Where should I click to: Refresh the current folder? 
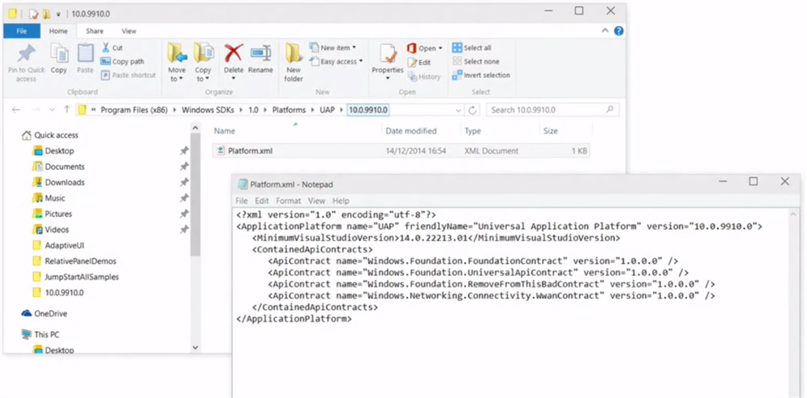point(473,110)
